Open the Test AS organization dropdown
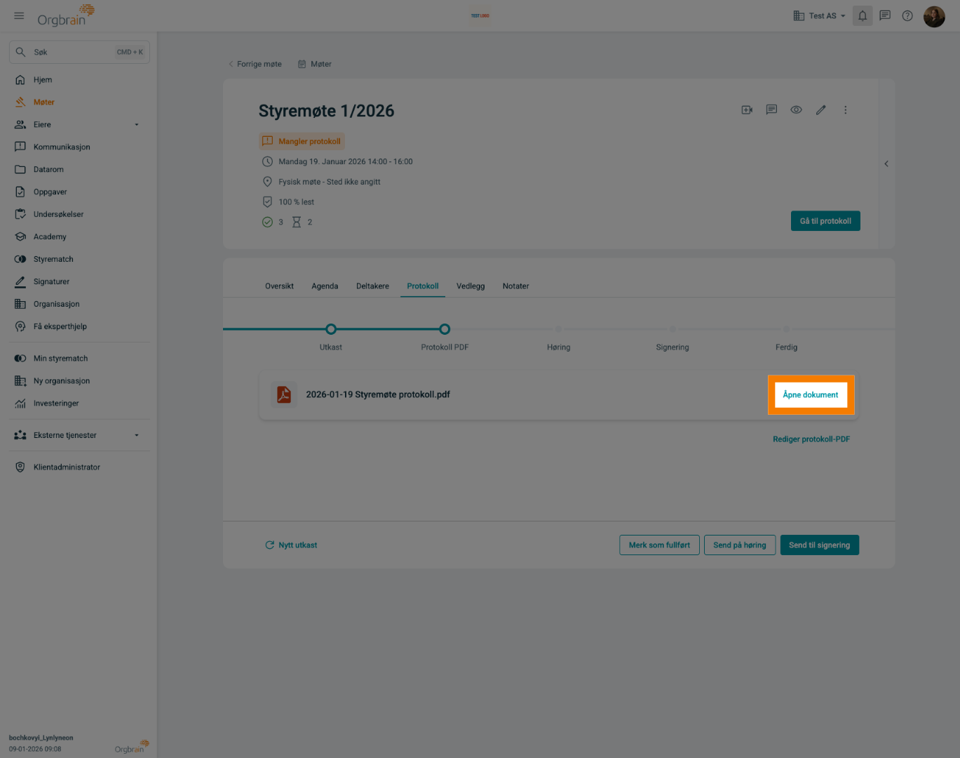Image resolution: width=960 pixels, height=758 pixels. coord(819,15)
